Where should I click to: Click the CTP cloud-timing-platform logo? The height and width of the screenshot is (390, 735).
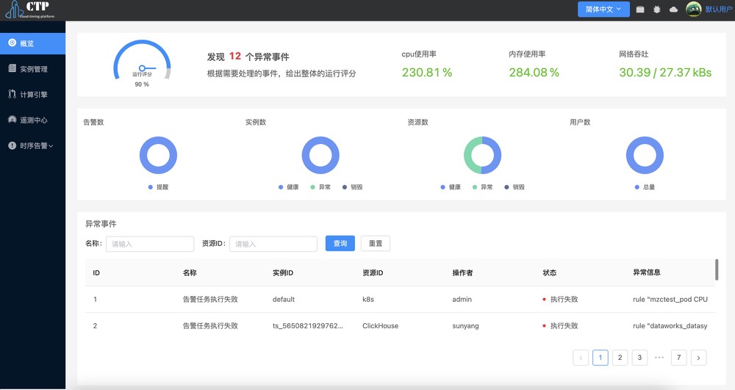[x=29, y=10]
